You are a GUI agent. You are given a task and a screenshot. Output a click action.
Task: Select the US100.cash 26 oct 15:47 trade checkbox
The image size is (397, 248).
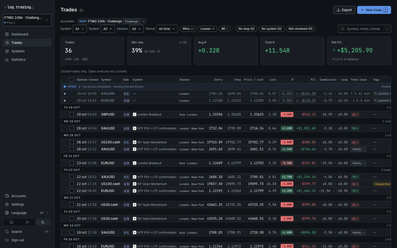(x=72, y=142)
